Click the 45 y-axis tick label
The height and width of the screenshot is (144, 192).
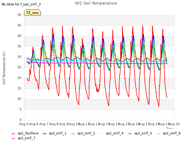click(19, 25)
